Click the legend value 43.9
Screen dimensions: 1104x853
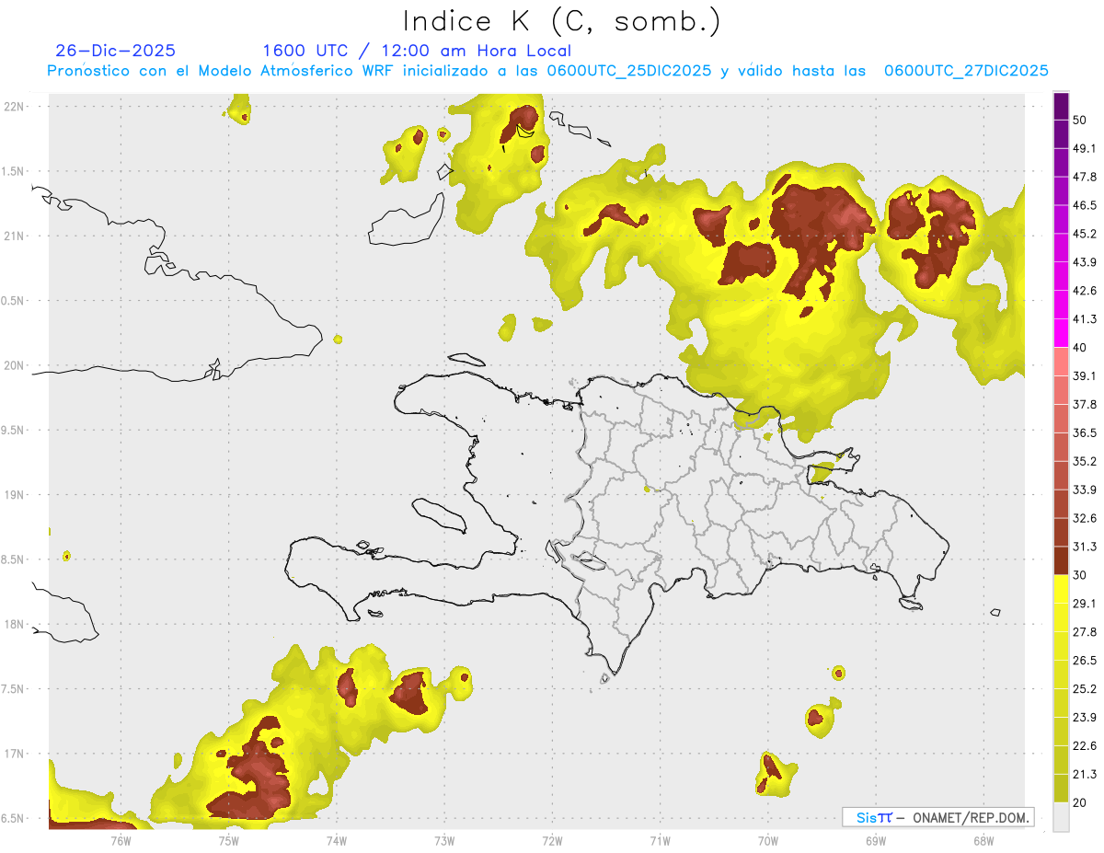(1084, 262)
